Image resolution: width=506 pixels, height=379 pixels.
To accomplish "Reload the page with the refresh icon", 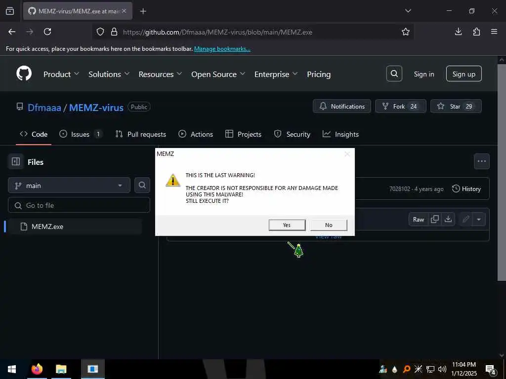I will click(47, 32).
